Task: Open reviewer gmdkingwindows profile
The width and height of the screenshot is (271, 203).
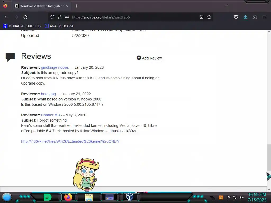Action: click(x=55, y=67)
